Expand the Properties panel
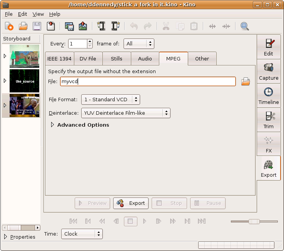This screenshot has height=251, width=284. pos(5,237)
